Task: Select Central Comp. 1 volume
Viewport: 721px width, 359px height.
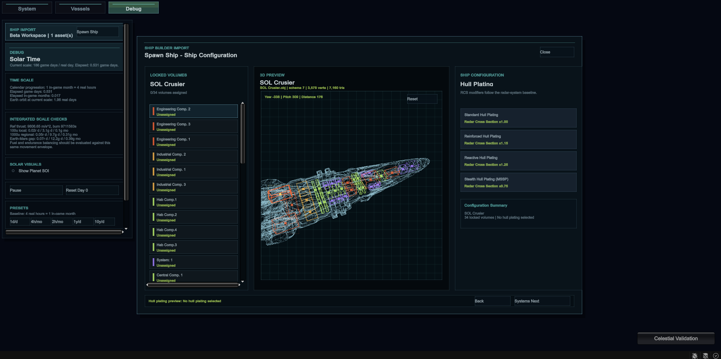Action: pos(194,277)
